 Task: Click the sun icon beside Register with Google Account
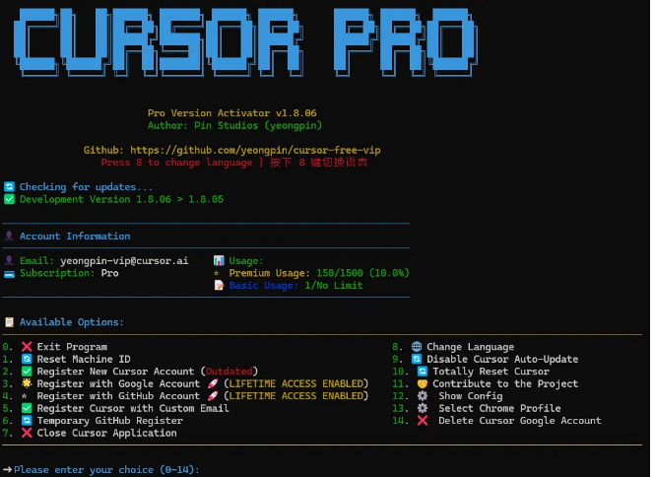(x=27, y=383)
